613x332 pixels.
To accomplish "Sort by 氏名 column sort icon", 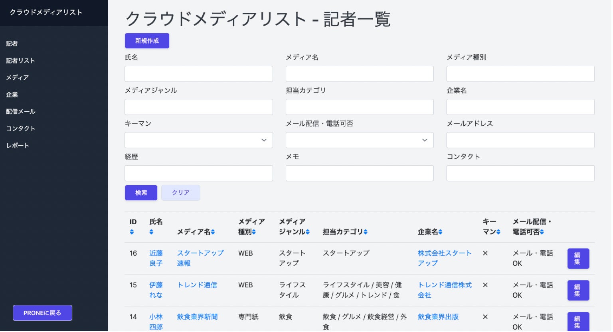I will [x=151, y=232].
